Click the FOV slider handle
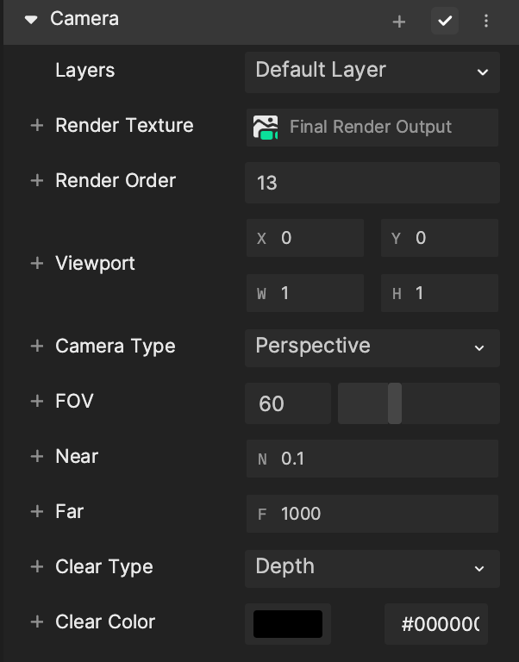 click(395, 403)
